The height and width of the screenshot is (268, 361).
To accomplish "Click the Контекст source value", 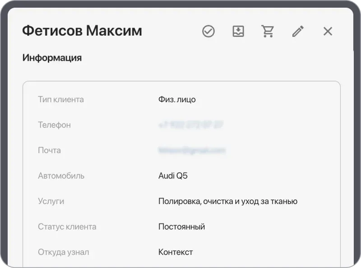I will 176,252.
